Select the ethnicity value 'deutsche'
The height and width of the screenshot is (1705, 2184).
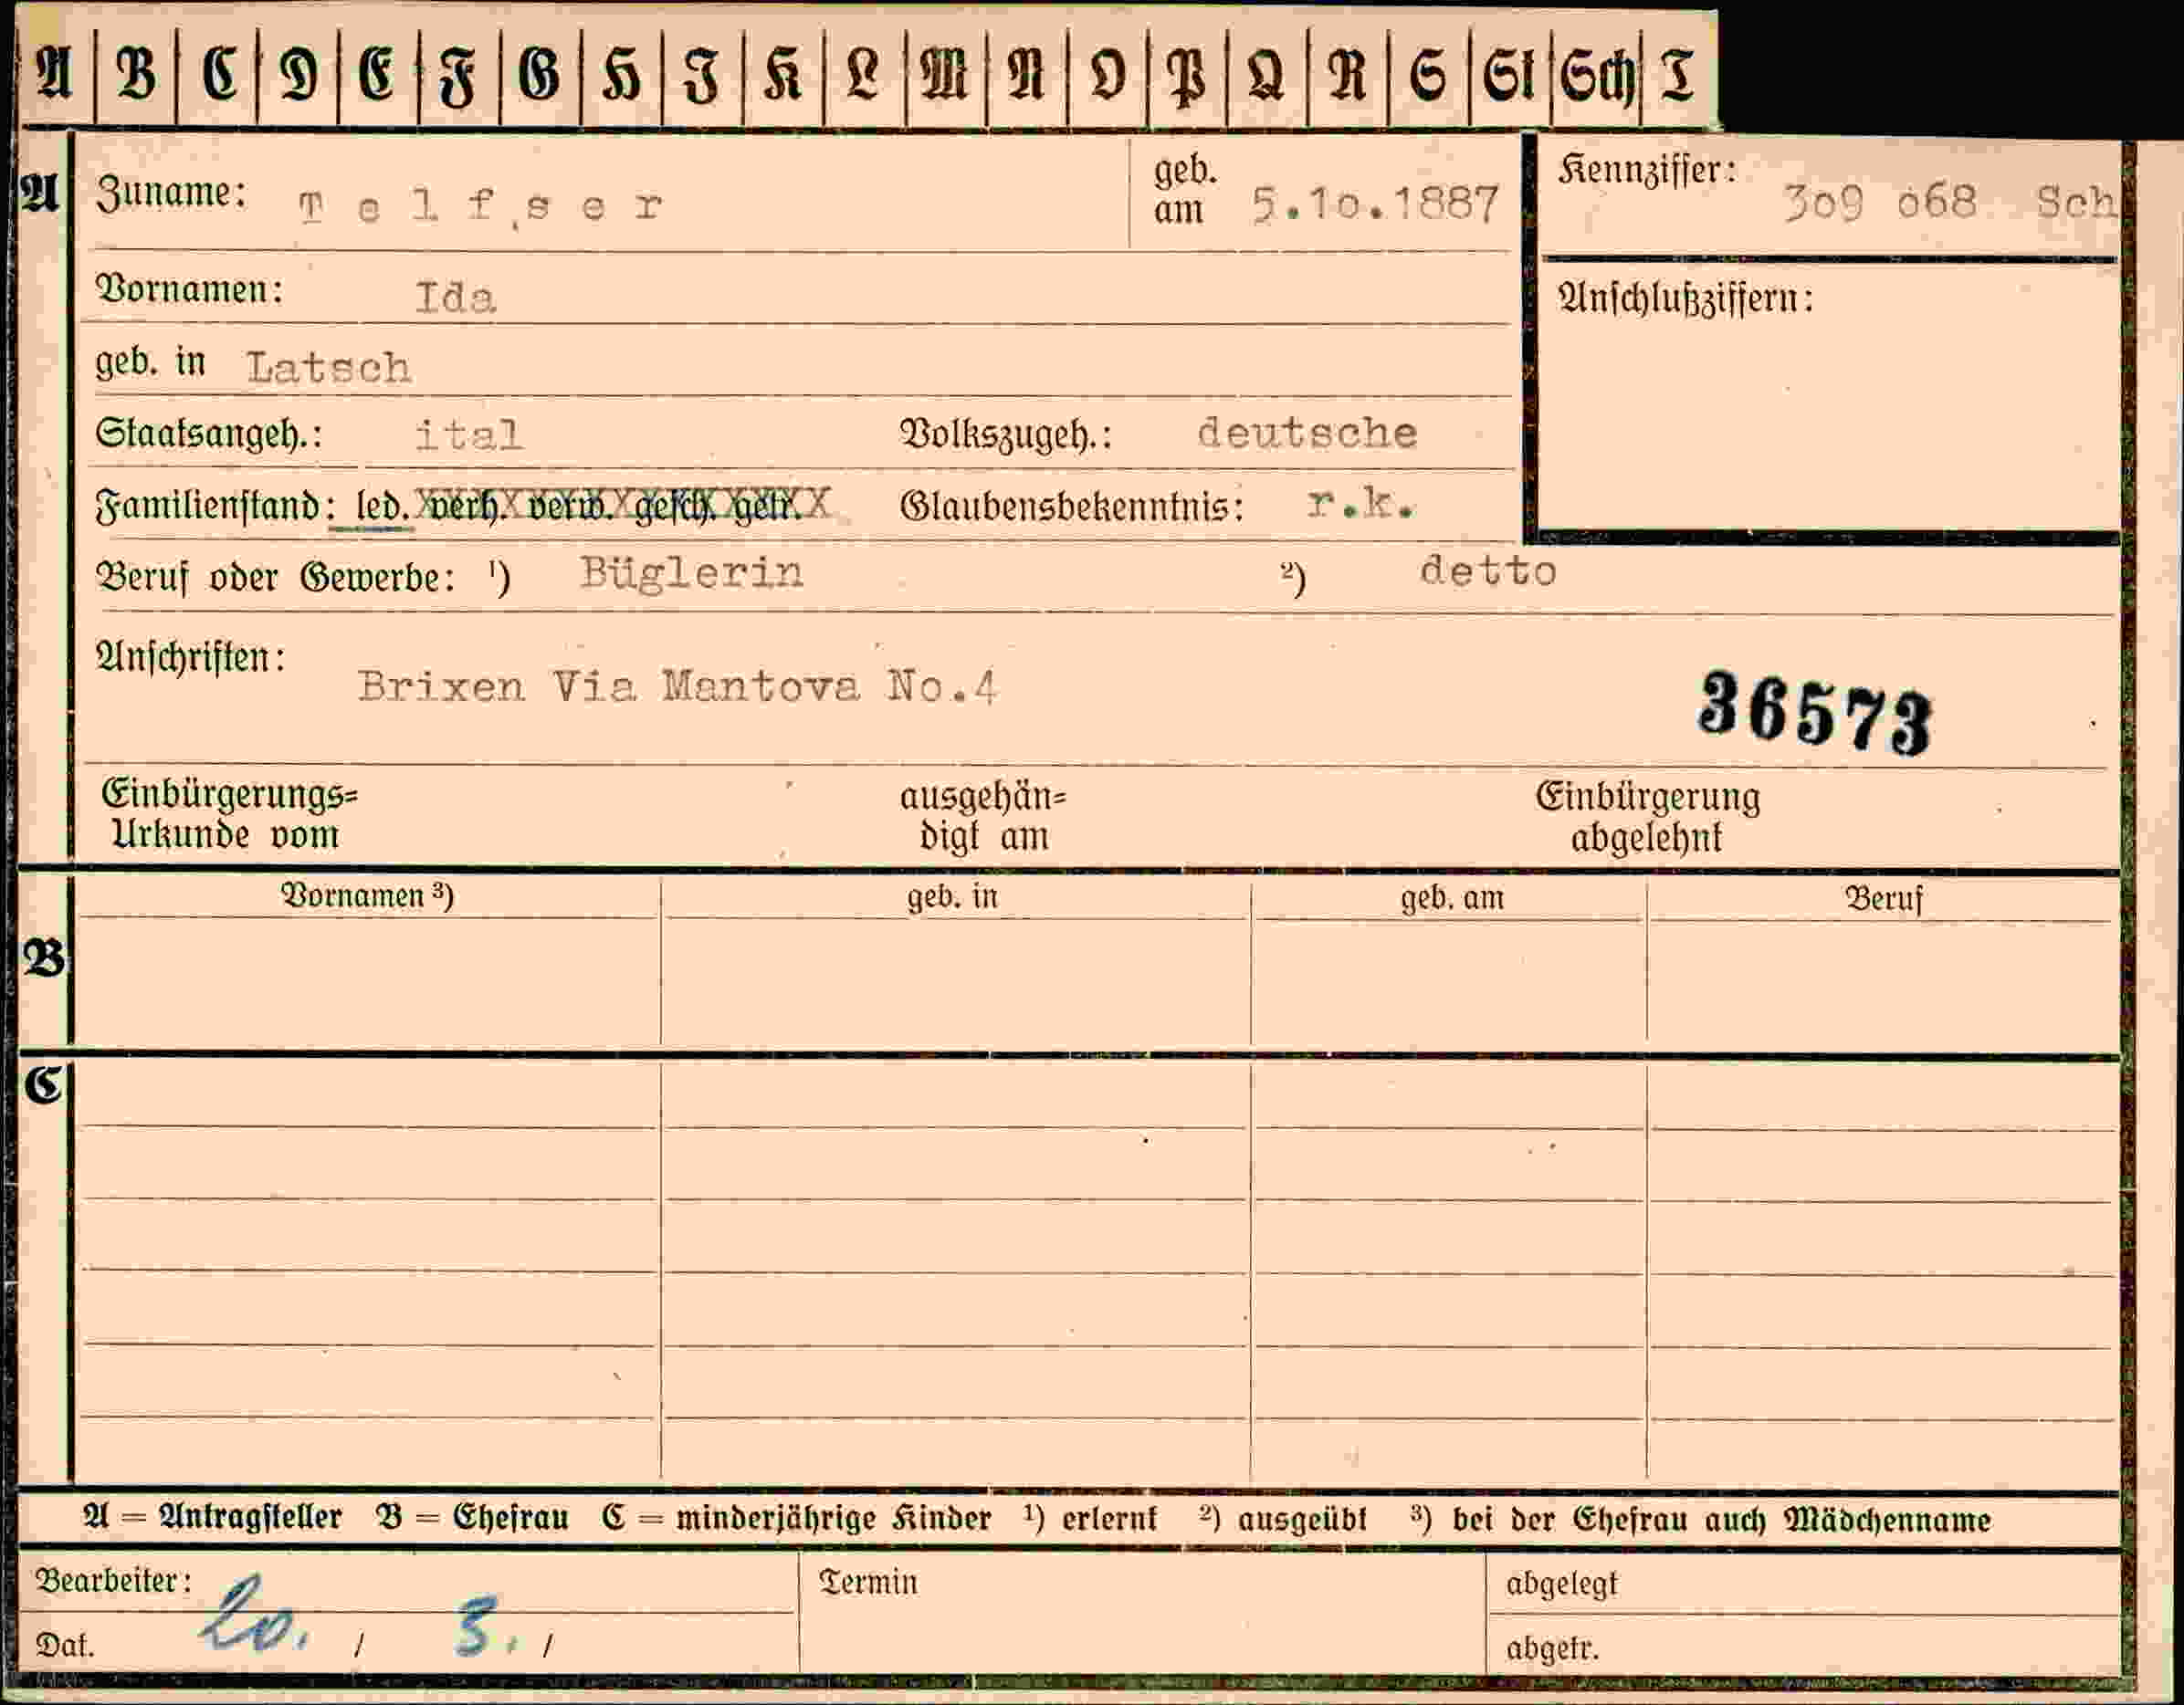(x=1307, y=433)
